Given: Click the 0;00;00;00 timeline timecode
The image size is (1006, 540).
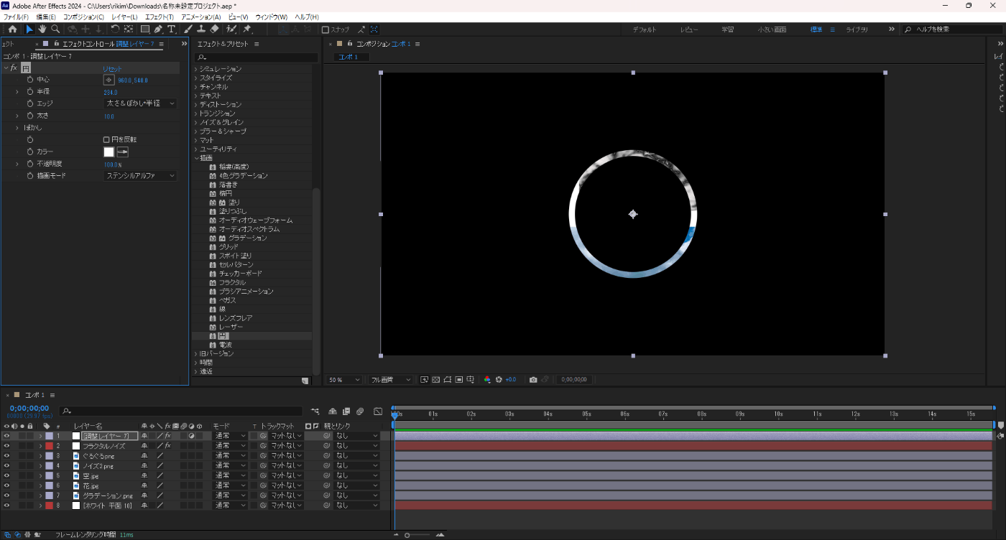Looking at the screenshot, I should point(29,409).
